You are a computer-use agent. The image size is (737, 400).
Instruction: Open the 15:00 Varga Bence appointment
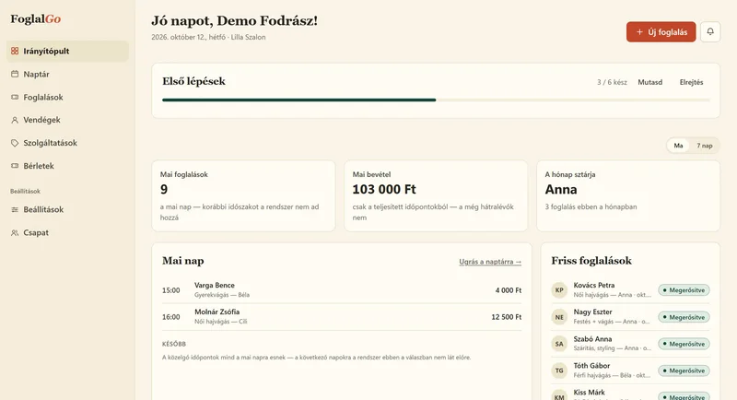click(342, 290)
